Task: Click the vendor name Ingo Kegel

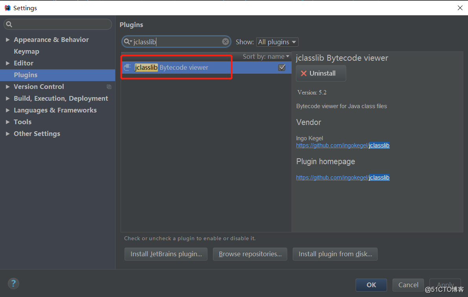Action: pos(310,138)
